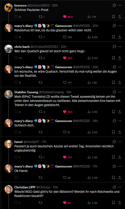Screen dimensions: 125x209
Task: View analytics for hansi's tweet
Action: tap(93, 157)
